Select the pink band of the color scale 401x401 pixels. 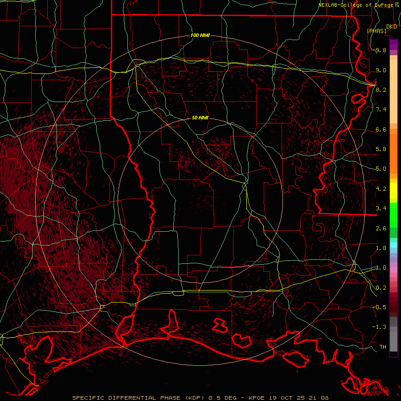[393, 270]
